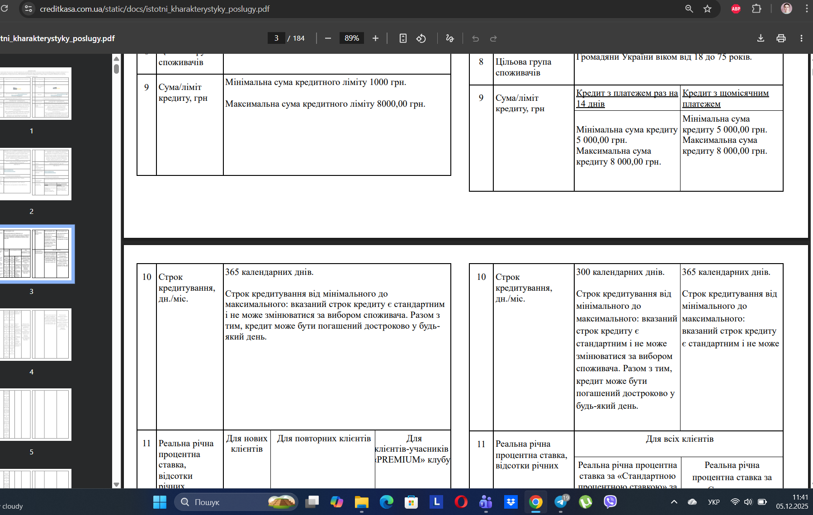
Task: Launch Copilot from the taskbar
Action: [337, 502]
